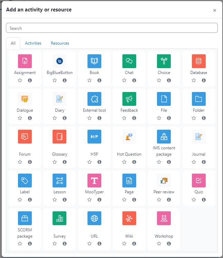Toggle favourite star for Workshop
The height and width of the screenshot is (258, 223).
pos(159,243)
